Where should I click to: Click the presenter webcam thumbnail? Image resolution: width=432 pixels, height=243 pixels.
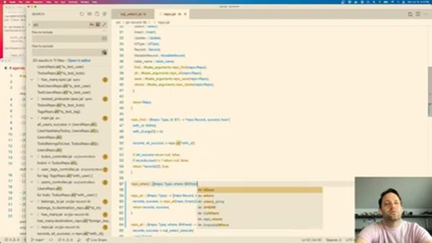394,210
